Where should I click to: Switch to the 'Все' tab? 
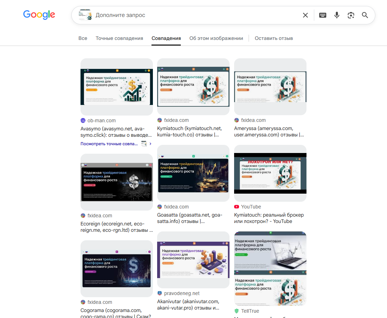83,38
